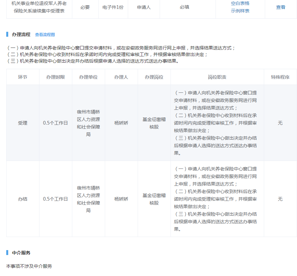Click the 办理流程 section heading
297x276 pixels.
(x=21, y=34)
